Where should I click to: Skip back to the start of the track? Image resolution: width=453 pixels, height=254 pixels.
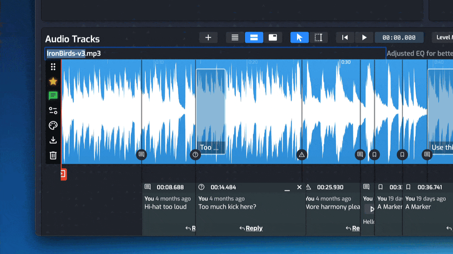click(345, 38)
